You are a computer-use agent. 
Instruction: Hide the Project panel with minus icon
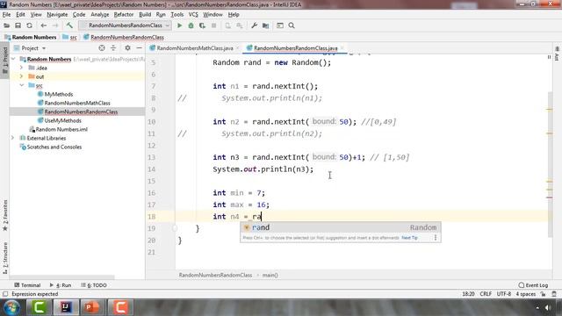tap(139, 48)
